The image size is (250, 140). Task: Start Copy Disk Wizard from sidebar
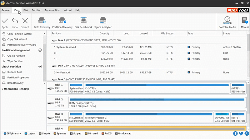coord(17,39)
